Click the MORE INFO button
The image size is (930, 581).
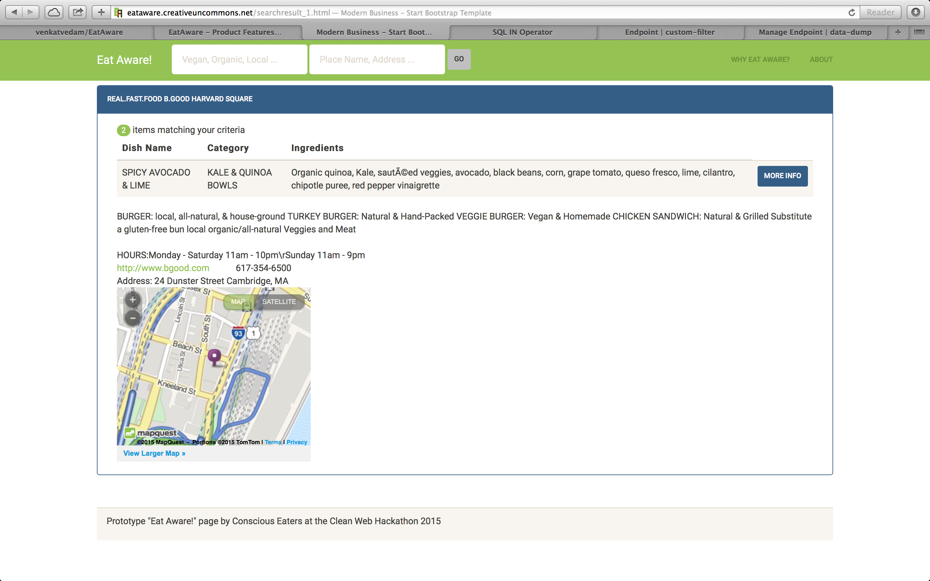click(x=782, y=176)
